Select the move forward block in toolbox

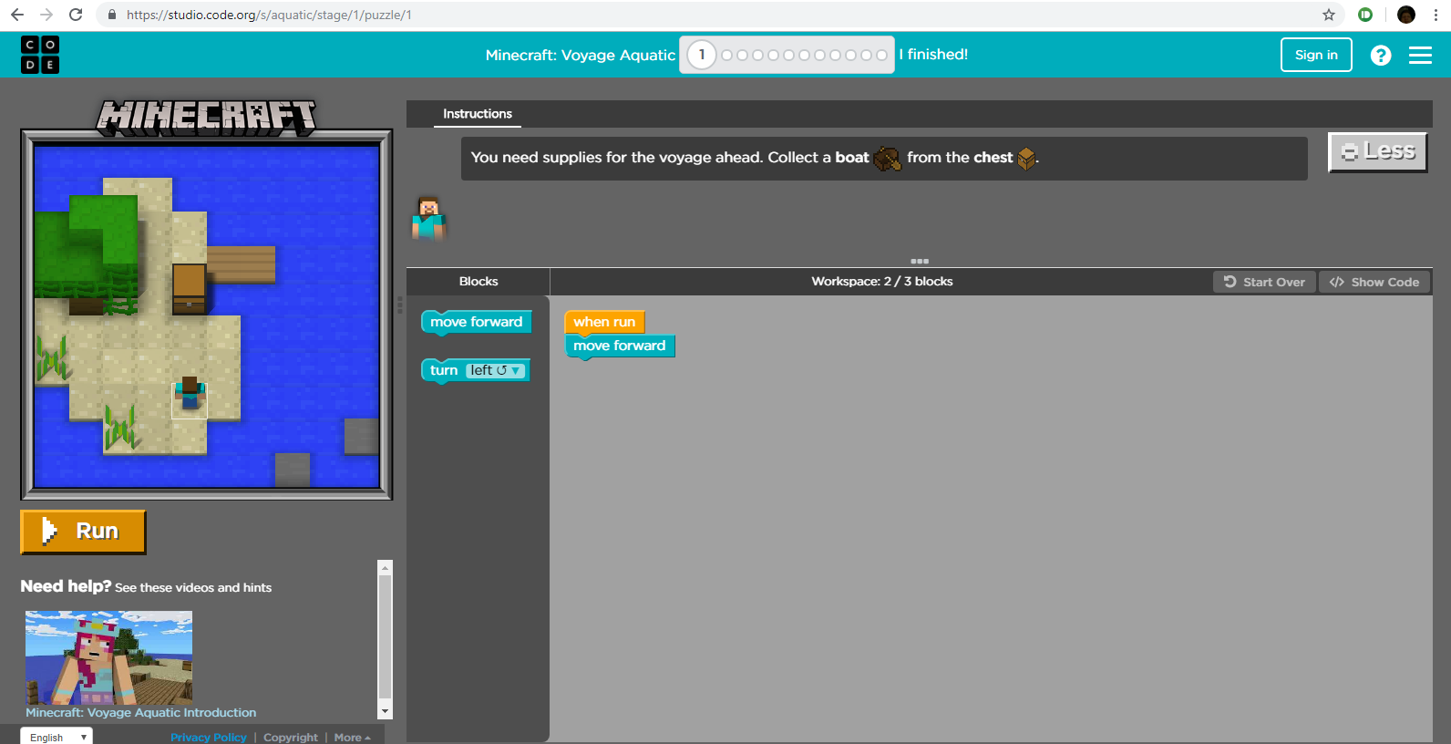click(476, 322)
